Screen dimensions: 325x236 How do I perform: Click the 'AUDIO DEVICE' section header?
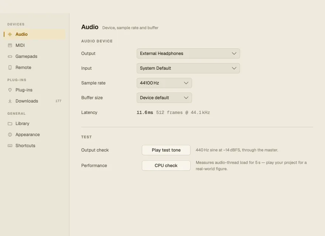pos(97,41)
